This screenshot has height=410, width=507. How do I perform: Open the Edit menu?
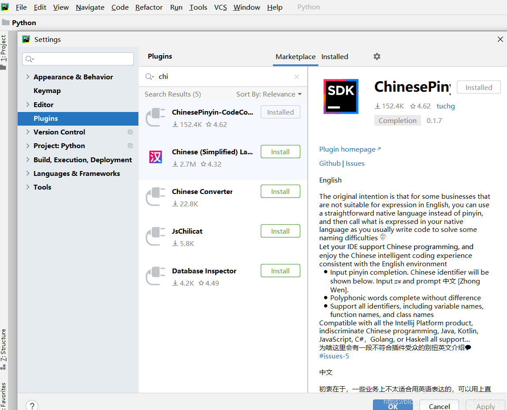coord(40,7)
